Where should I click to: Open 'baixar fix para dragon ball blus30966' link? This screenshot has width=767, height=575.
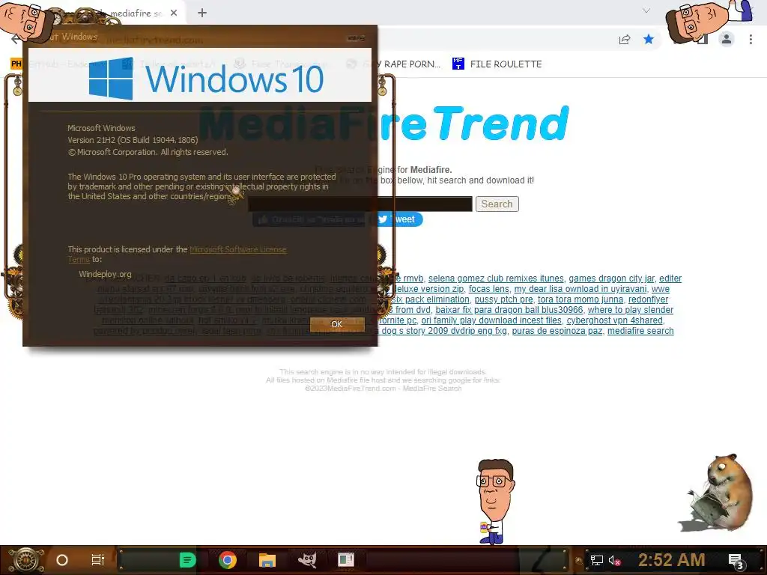click(x=509, y=310)
